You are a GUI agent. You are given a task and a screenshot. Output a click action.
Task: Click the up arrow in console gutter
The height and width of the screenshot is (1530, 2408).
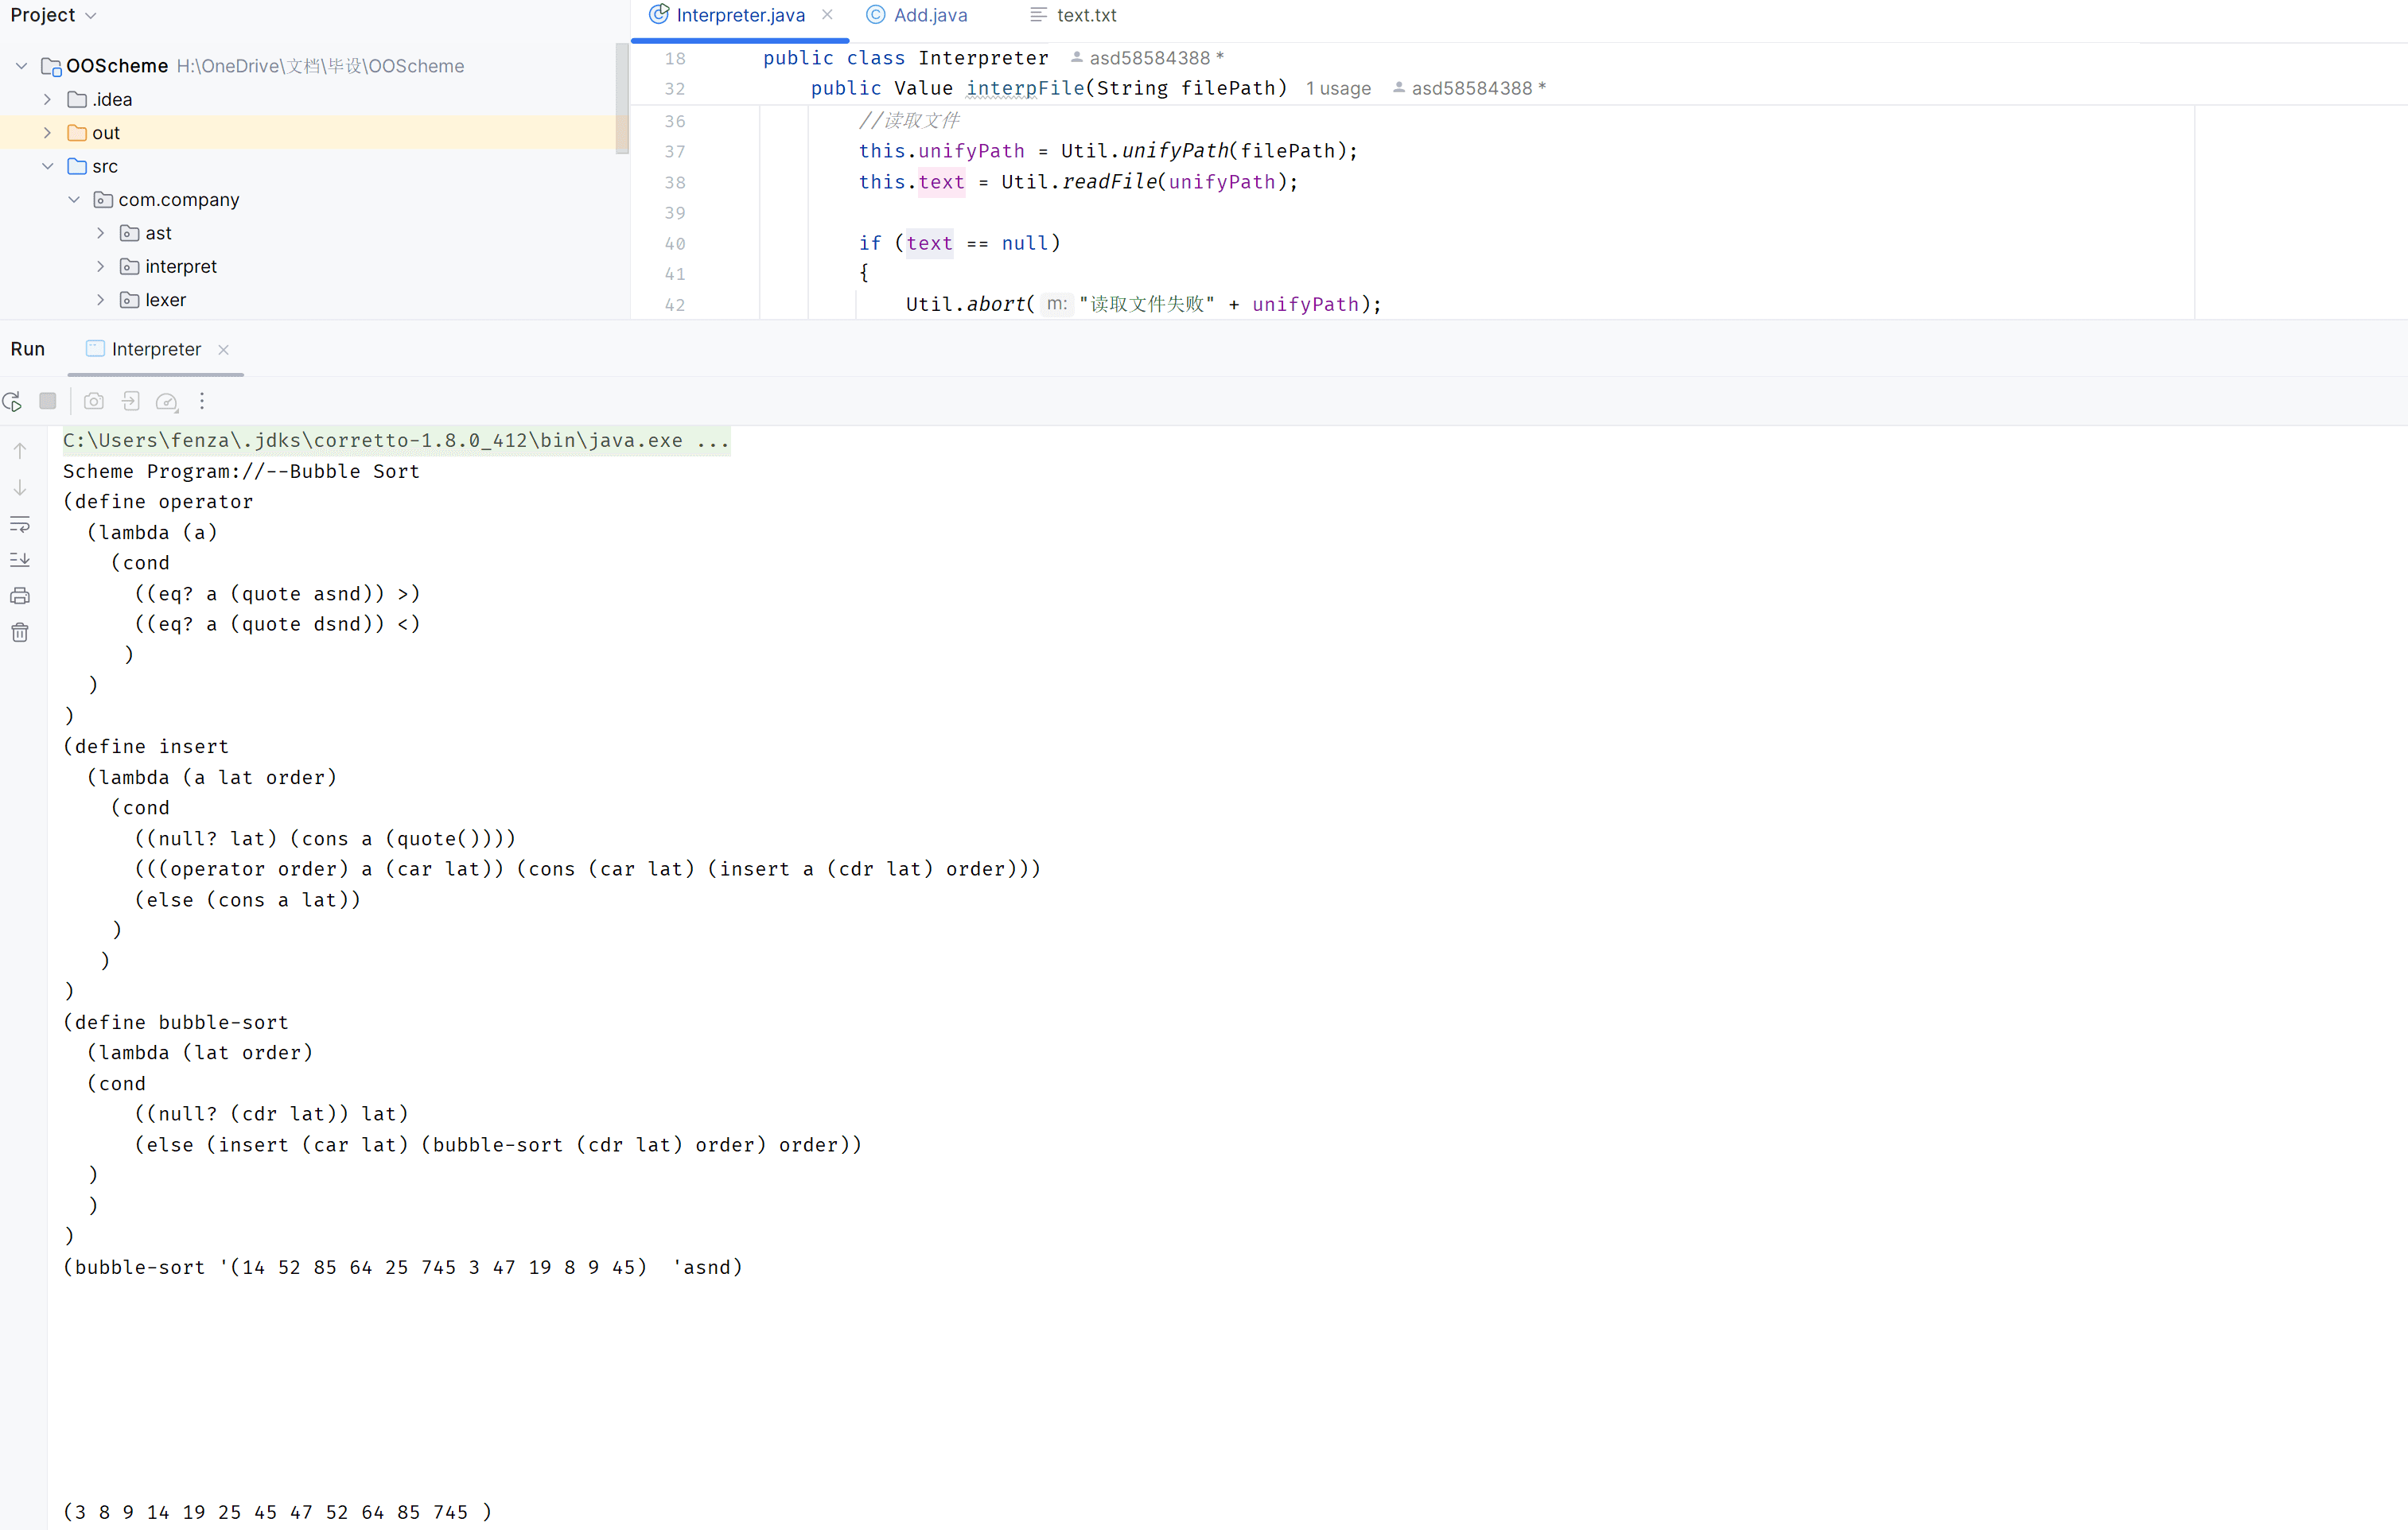click(20, 450)
